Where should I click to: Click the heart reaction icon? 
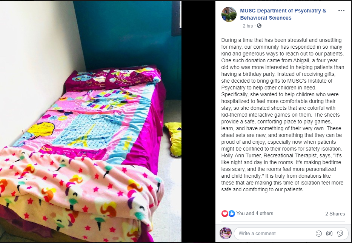pyautogui.click(x=225, y=213)
